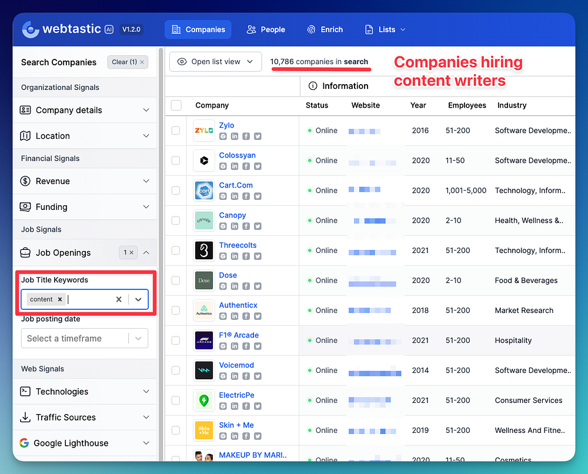Toggle the select-all checkbox in header
The image size is (588, 474).
[176, 105]
